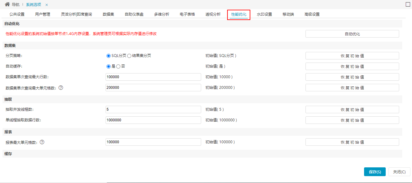Viewport: 412px width, 183px height.
Task: Click the 性能优化 tab
Action: click(239, 14)
